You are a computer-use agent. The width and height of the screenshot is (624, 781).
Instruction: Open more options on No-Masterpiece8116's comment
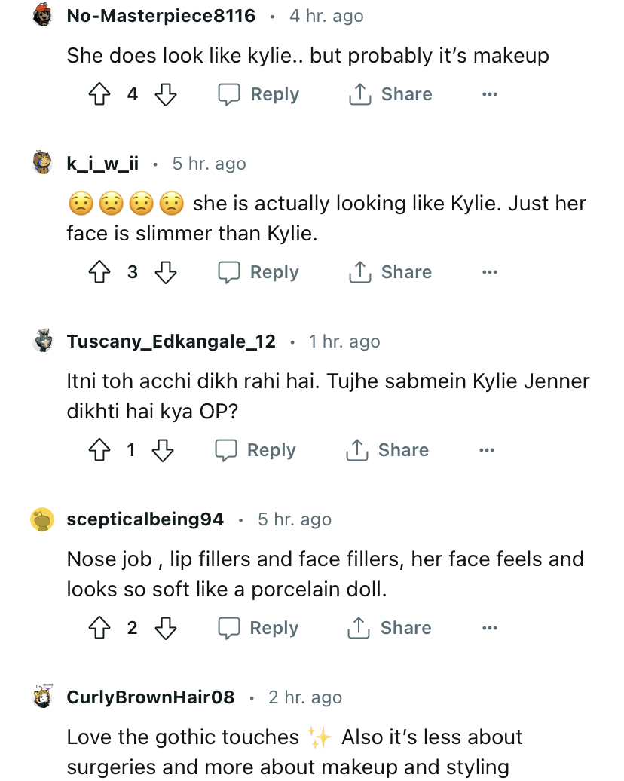[490, 94]
